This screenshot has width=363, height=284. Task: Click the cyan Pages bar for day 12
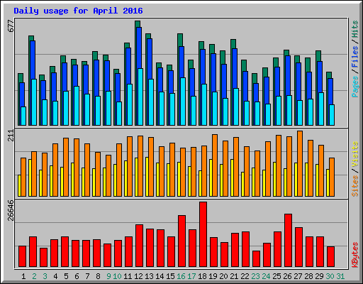click(x=140, y=97)
